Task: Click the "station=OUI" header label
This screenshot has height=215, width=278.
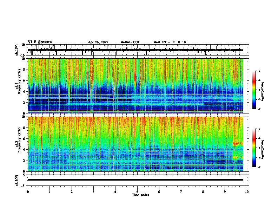Action: pyautogui.click(x=130, y=42)
